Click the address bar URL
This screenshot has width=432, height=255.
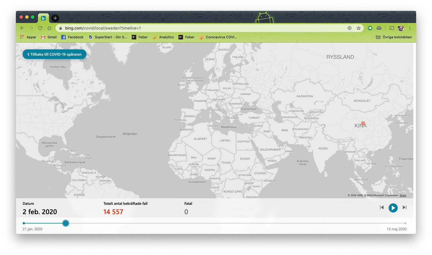pyautogui.click(x=103, y=28)
